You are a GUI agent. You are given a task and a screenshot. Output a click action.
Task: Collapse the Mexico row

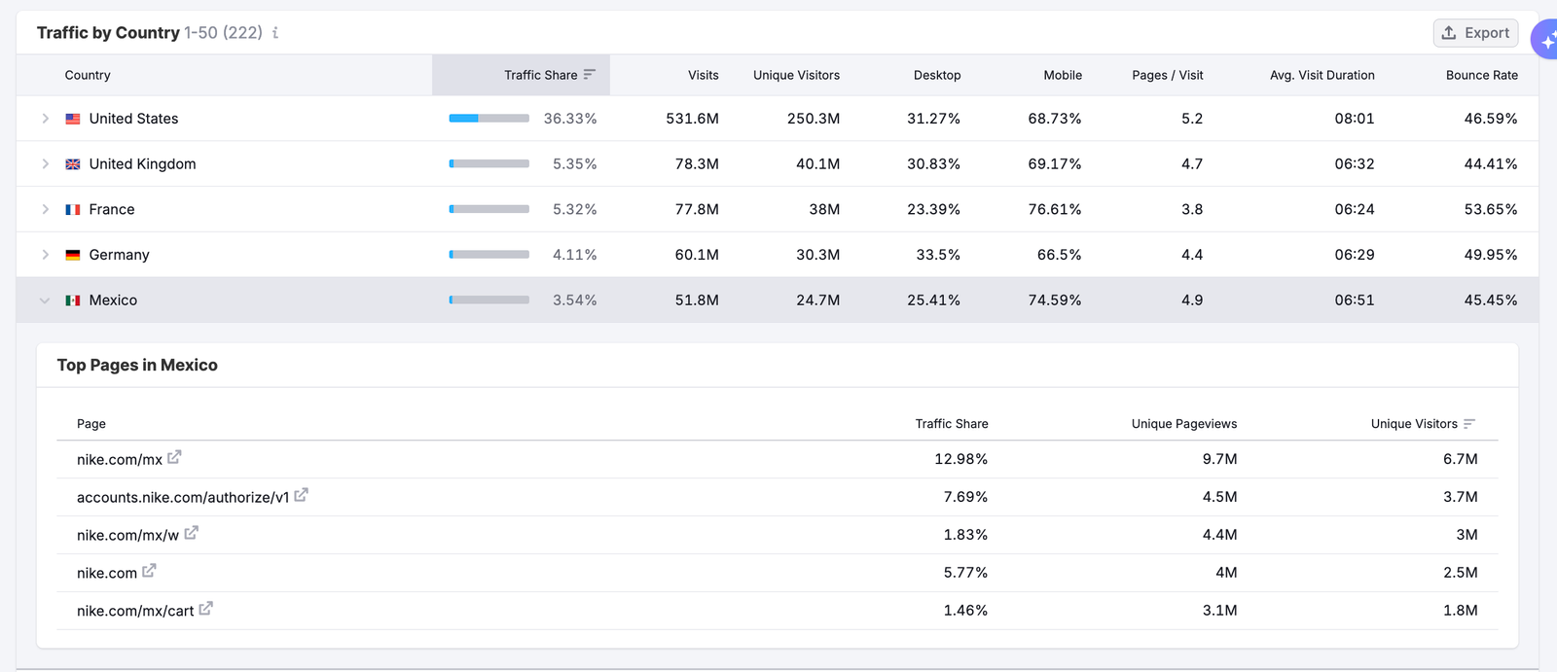(45, 301)
